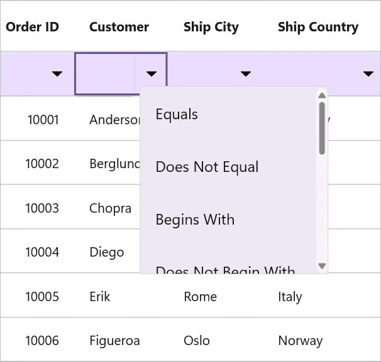The width and height of the screenshot is (381, 362).
Task: Click the scroll down arrow in filter list
Action: 322,266
